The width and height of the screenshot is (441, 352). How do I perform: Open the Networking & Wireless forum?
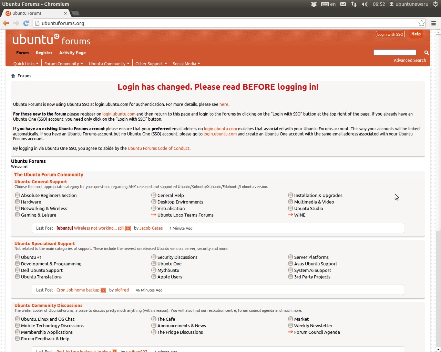[44, 208]
